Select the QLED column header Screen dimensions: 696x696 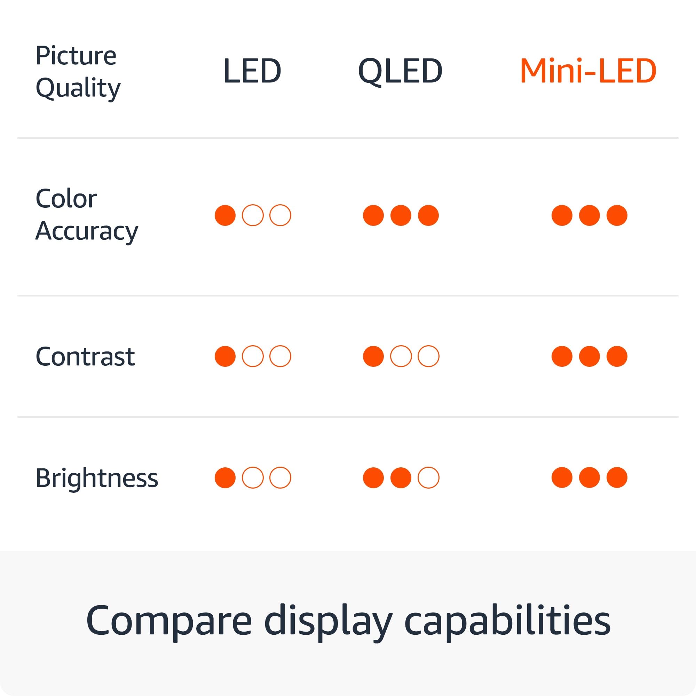click(x=400, y=71)
